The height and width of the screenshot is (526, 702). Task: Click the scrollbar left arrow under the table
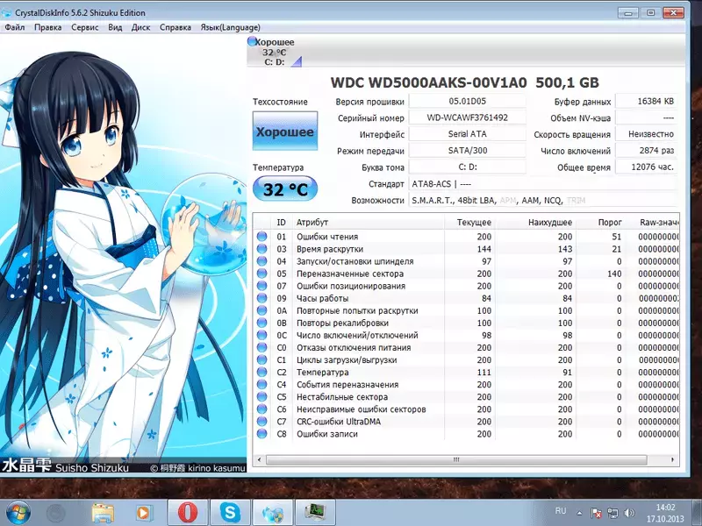[x=259, y=459]
